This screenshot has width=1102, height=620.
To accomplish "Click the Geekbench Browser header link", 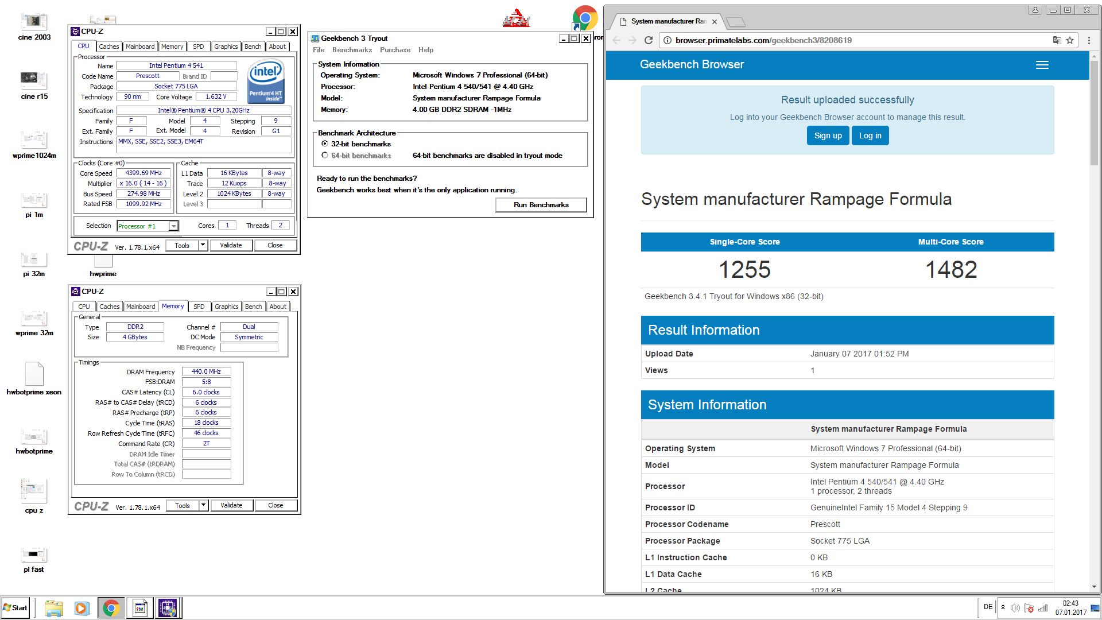I will [x=692, y=64].
